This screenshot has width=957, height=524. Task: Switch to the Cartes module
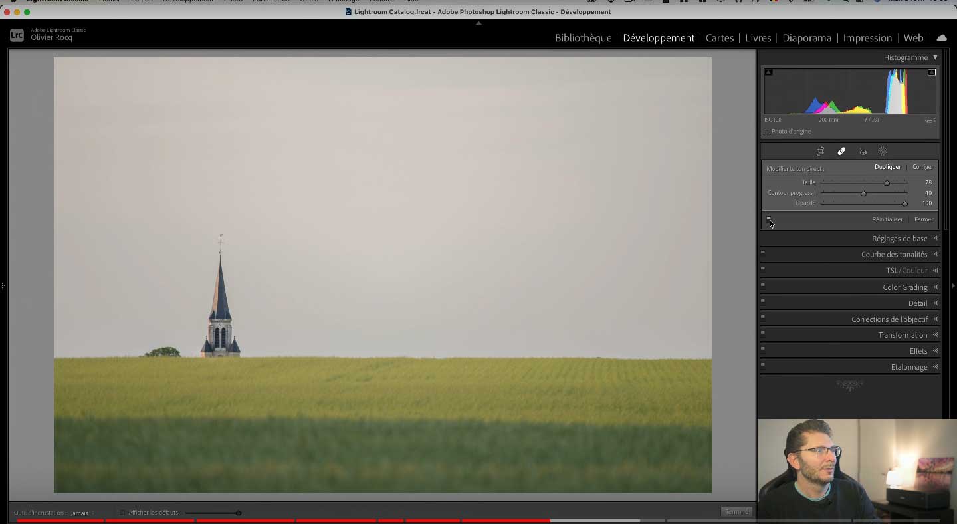719,38
